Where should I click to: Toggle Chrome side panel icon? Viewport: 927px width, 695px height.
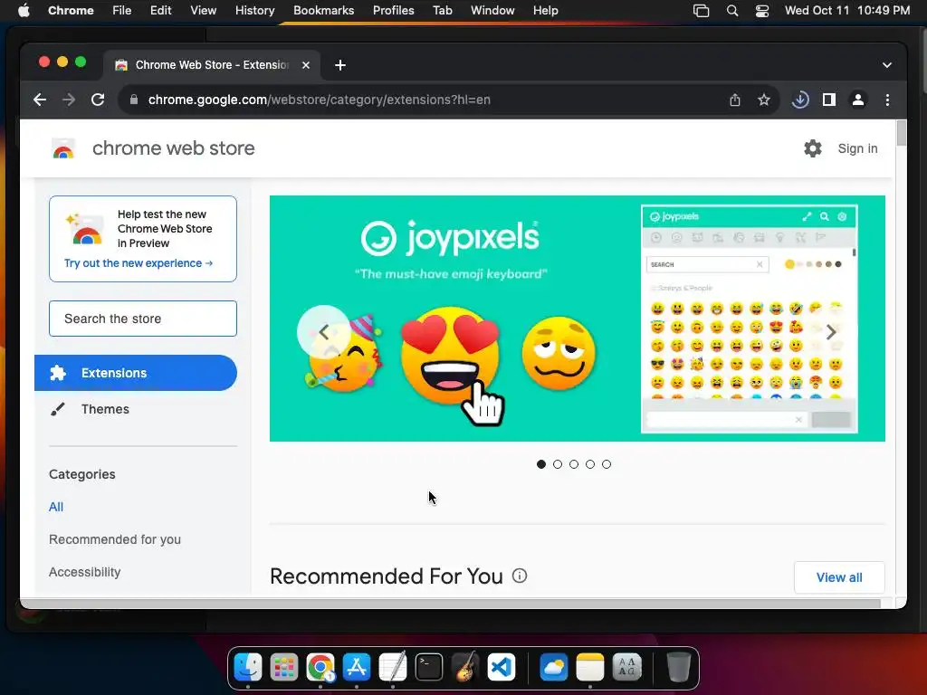coord(829,100)
